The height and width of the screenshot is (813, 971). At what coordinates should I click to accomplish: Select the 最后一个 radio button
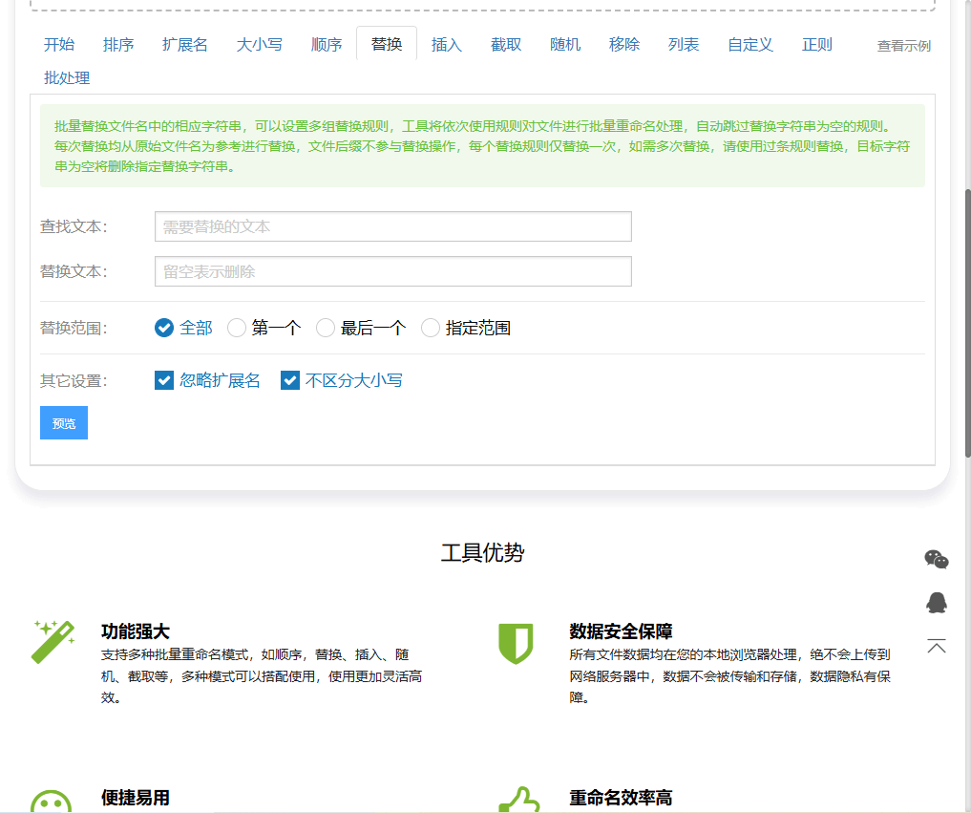[x=325, y=327]
